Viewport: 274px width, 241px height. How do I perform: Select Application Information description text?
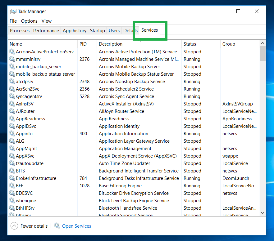[x=123, y=133]
